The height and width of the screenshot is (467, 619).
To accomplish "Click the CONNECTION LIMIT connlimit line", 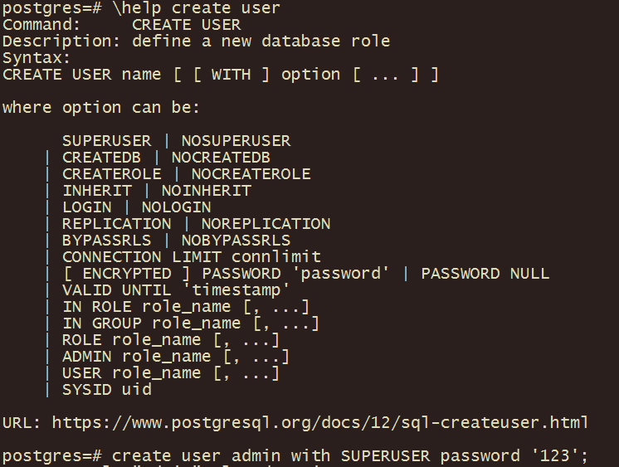I will [x=192, y=257].
